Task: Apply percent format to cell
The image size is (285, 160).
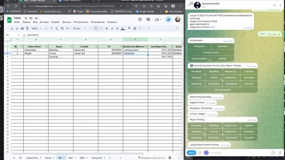Action: click(x=52, y=28)
